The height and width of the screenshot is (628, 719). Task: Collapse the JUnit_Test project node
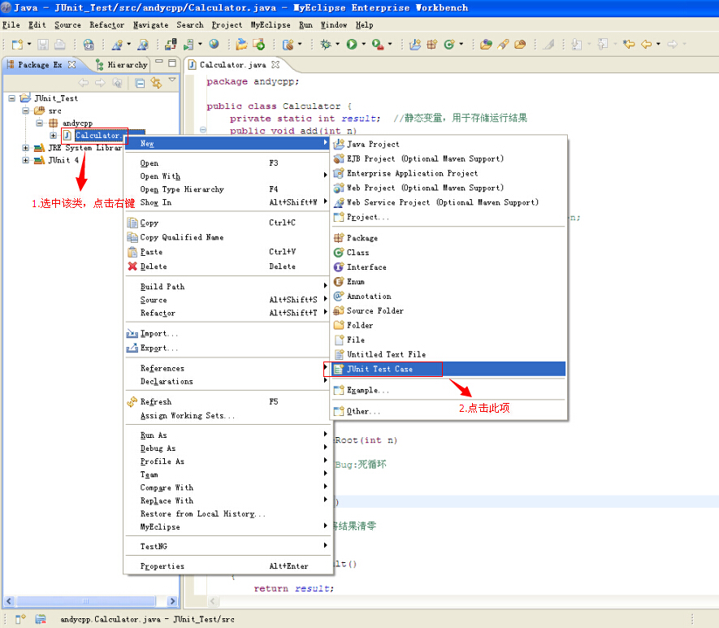click(12, 98)
